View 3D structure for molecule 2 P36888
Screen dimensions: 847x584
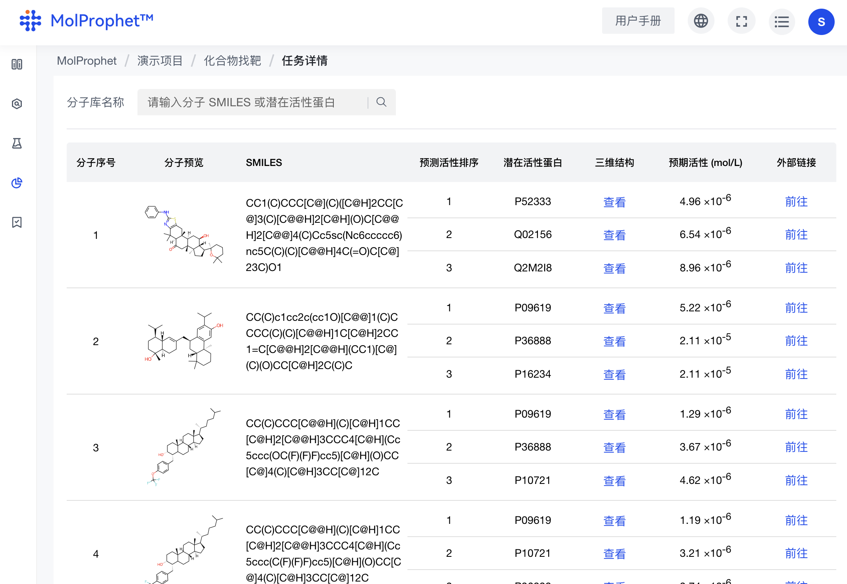tap(614, 341)
